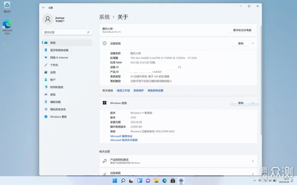Viewport: 297px width, 185px height.
Task: Go back using the arrow in Settings
Action: point(44,8)
